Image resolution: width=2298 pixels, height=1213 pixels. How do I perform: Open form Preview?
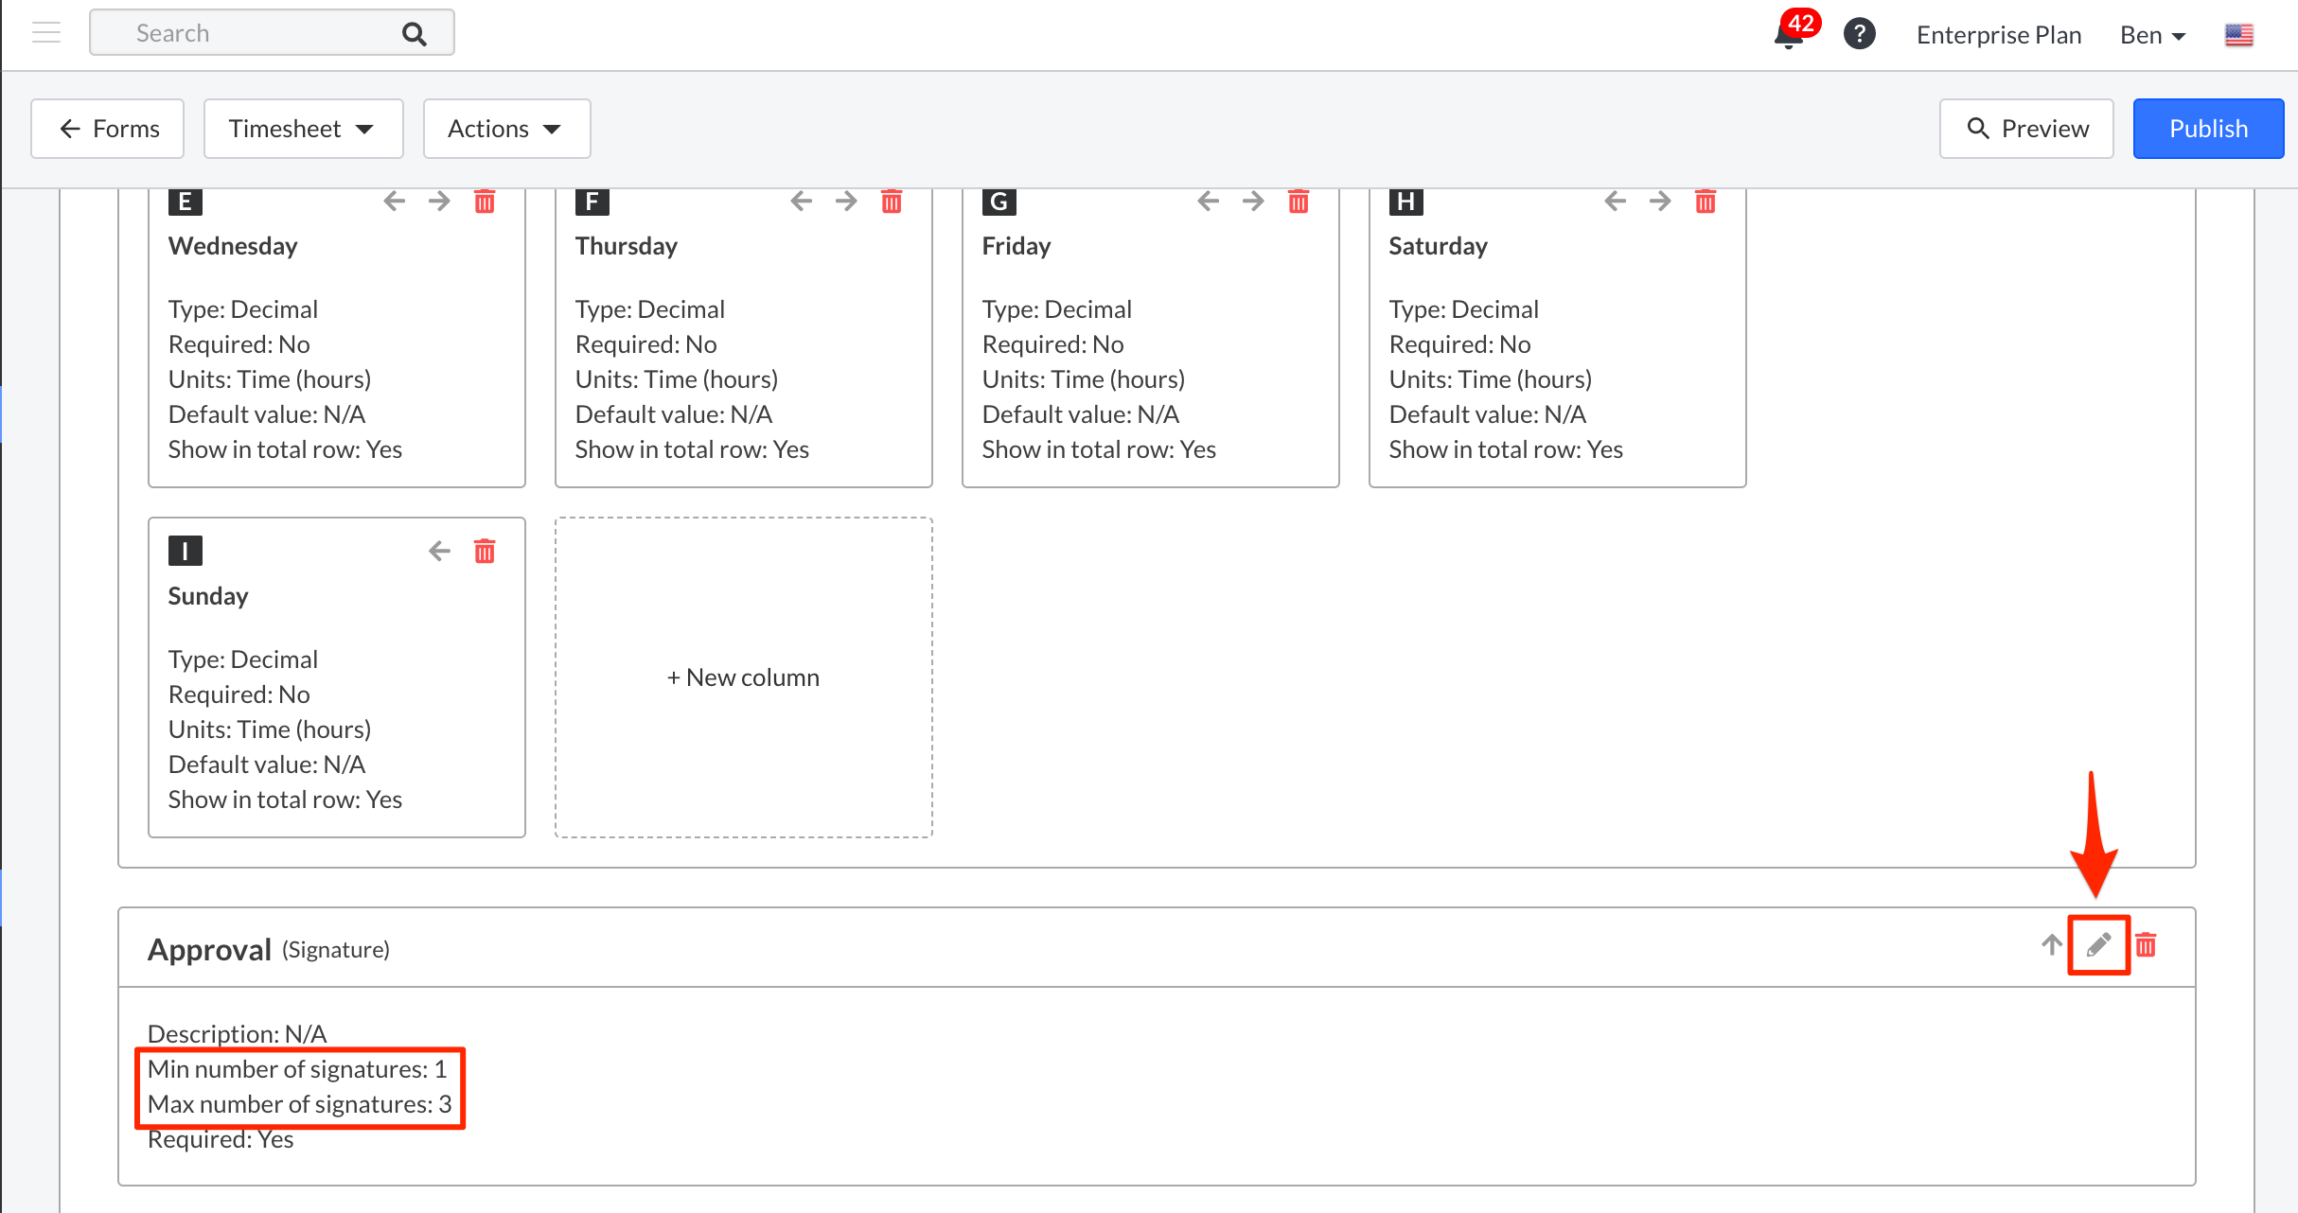tap(2025, 129)
